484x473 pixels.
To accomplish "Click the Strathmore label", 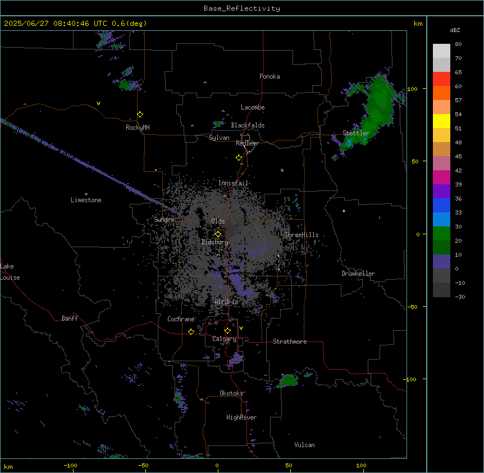I will pyautogui.click(x=290, y=342).
